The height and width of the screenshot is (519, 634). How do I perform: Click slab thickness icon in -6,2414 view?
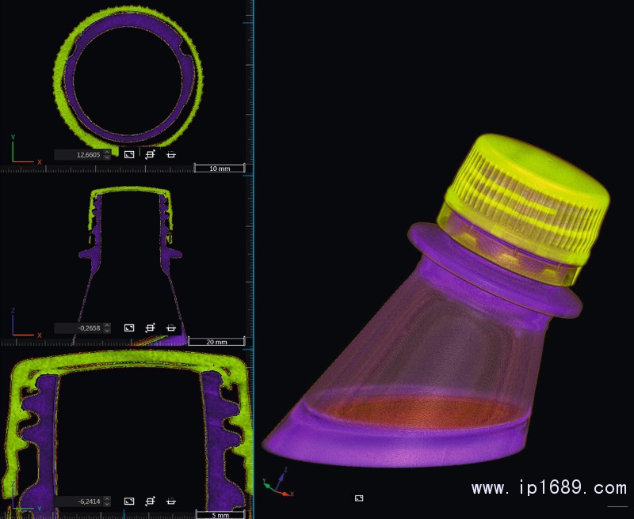tap(170, 502)
